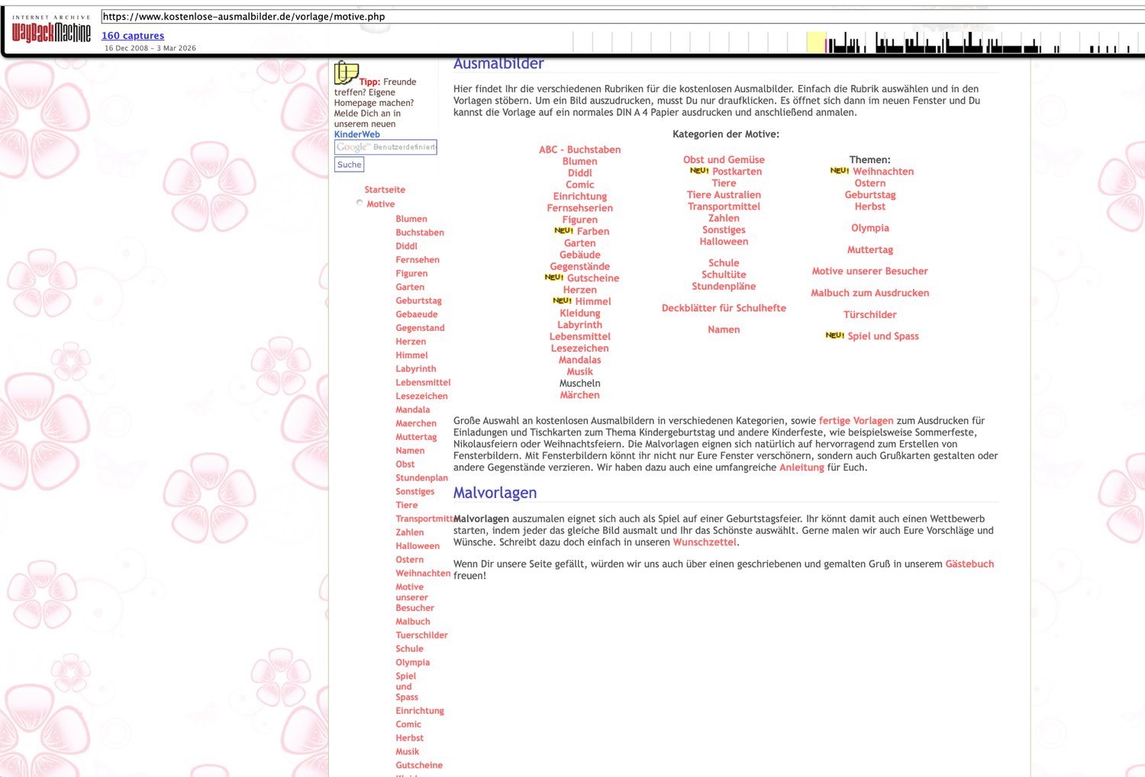Open the 160 captures link
This screenshot has width=1145, height=777.
click(x=133, y=36)
